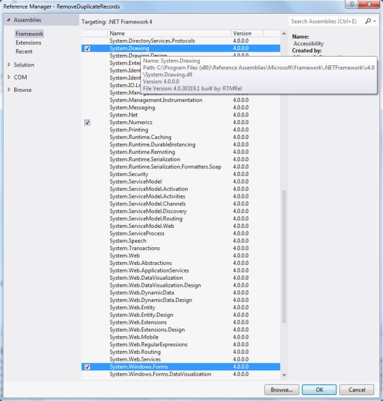Open the help question mark button
The width and height of the screenshot is (383, 401).
point(352,4)
